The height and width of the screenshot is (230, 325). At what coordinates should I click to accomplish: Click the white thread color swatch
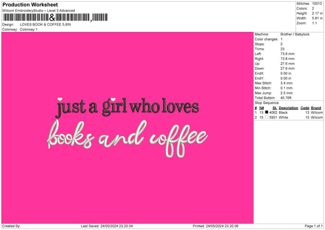[x=266, y=117]
